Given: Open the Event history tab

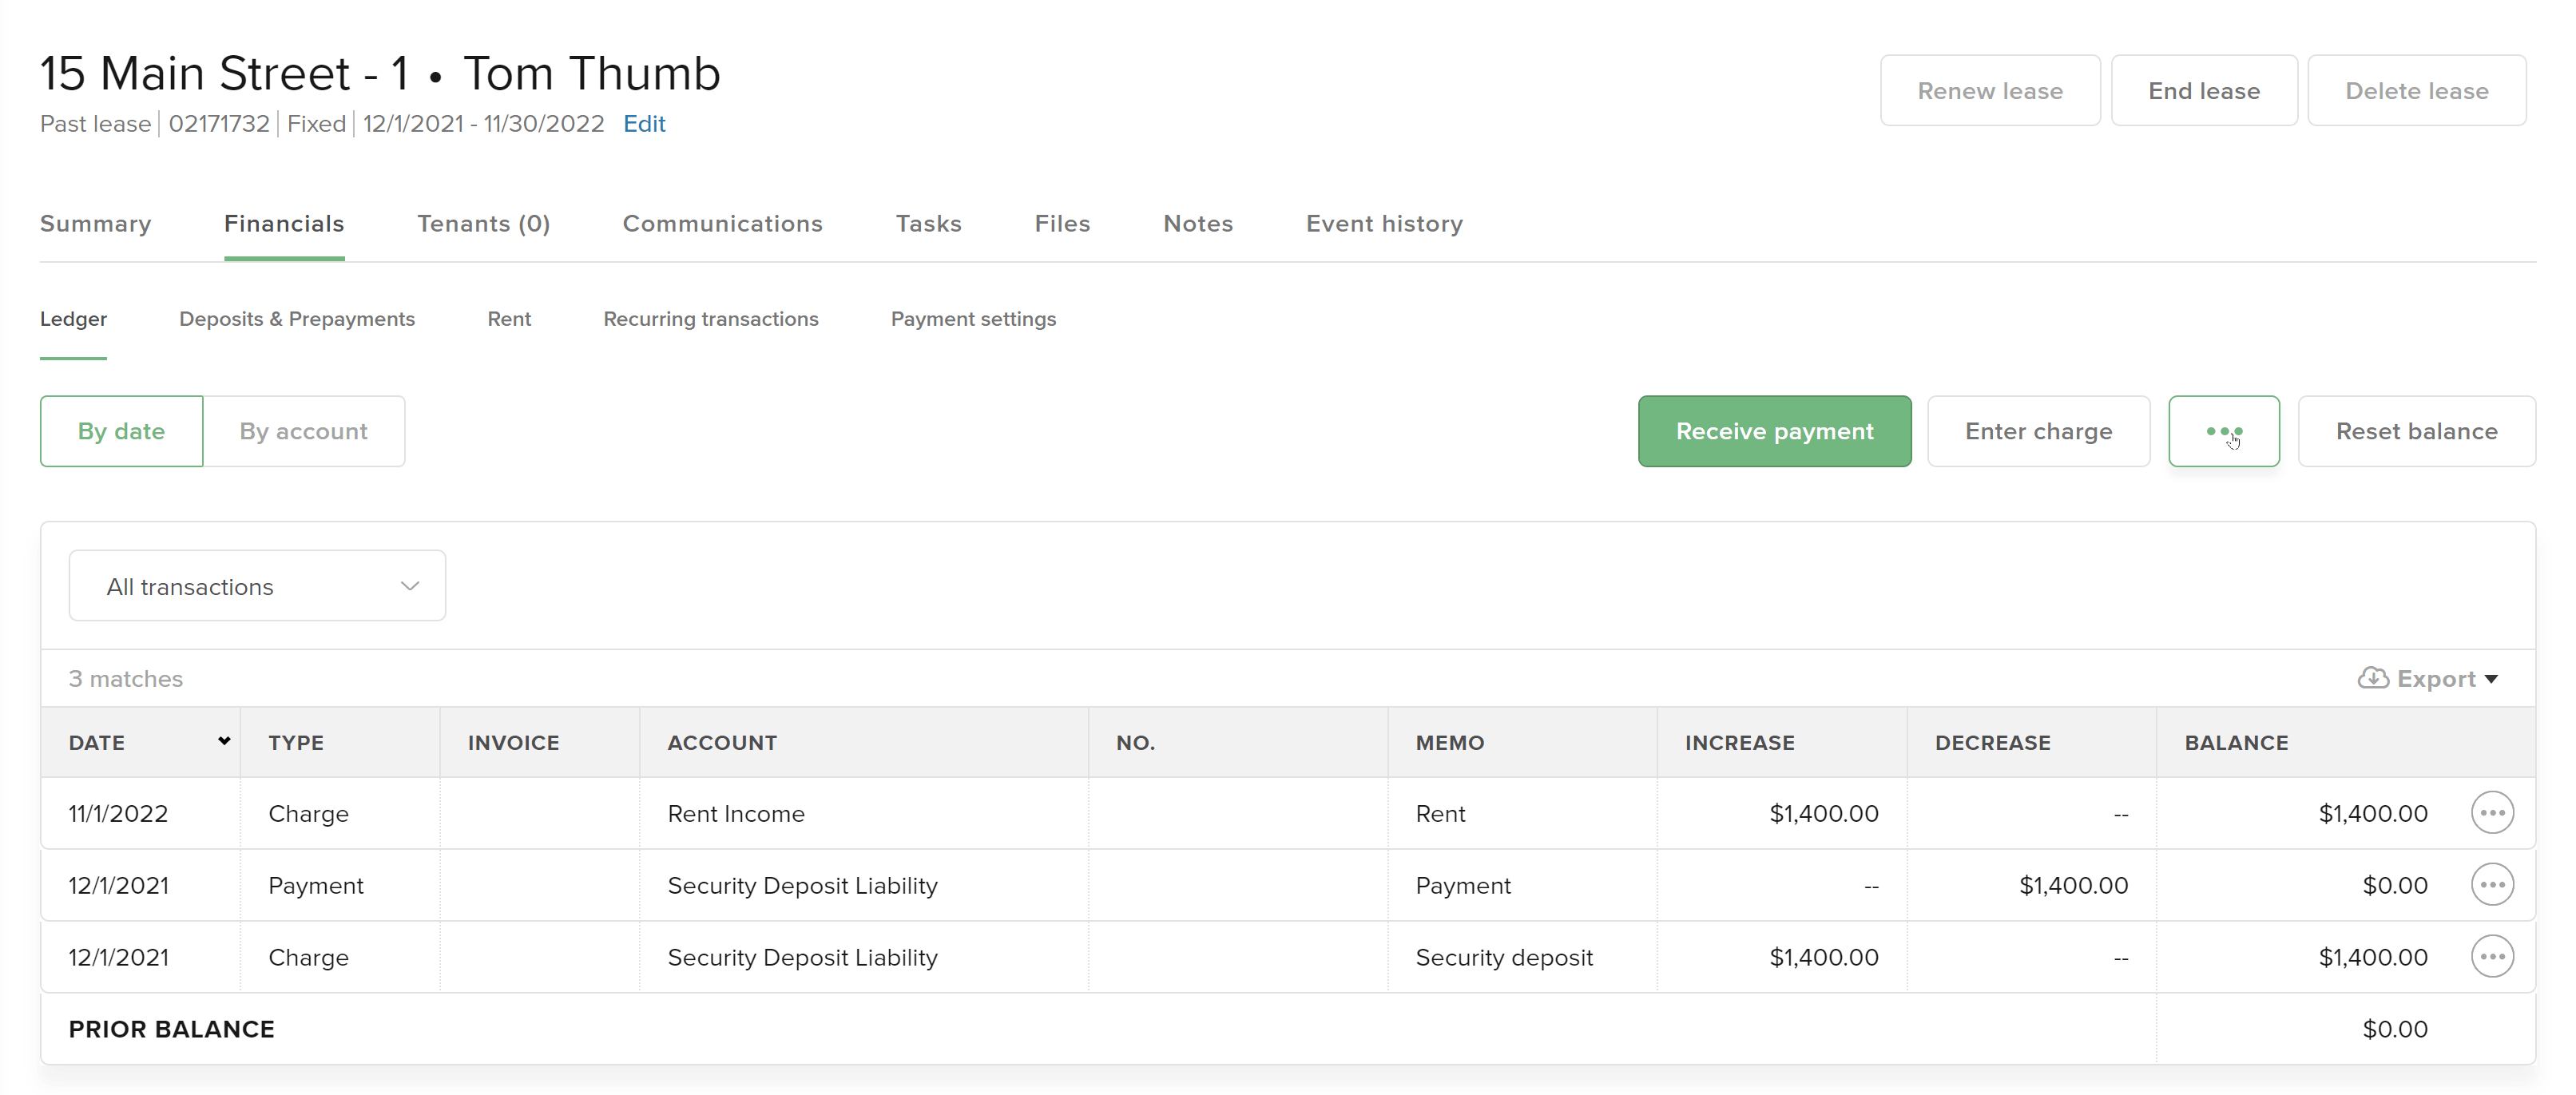Looking at the screenshot, I should pos(1384,224).
